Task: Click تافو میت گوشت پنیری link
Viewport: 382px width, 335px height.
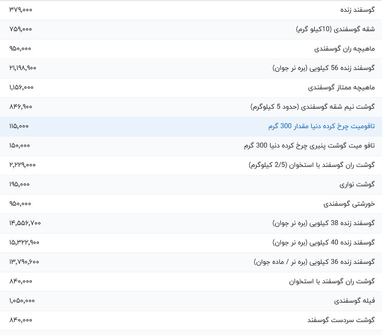Action: pyautogui.click(x=309, y=146)
